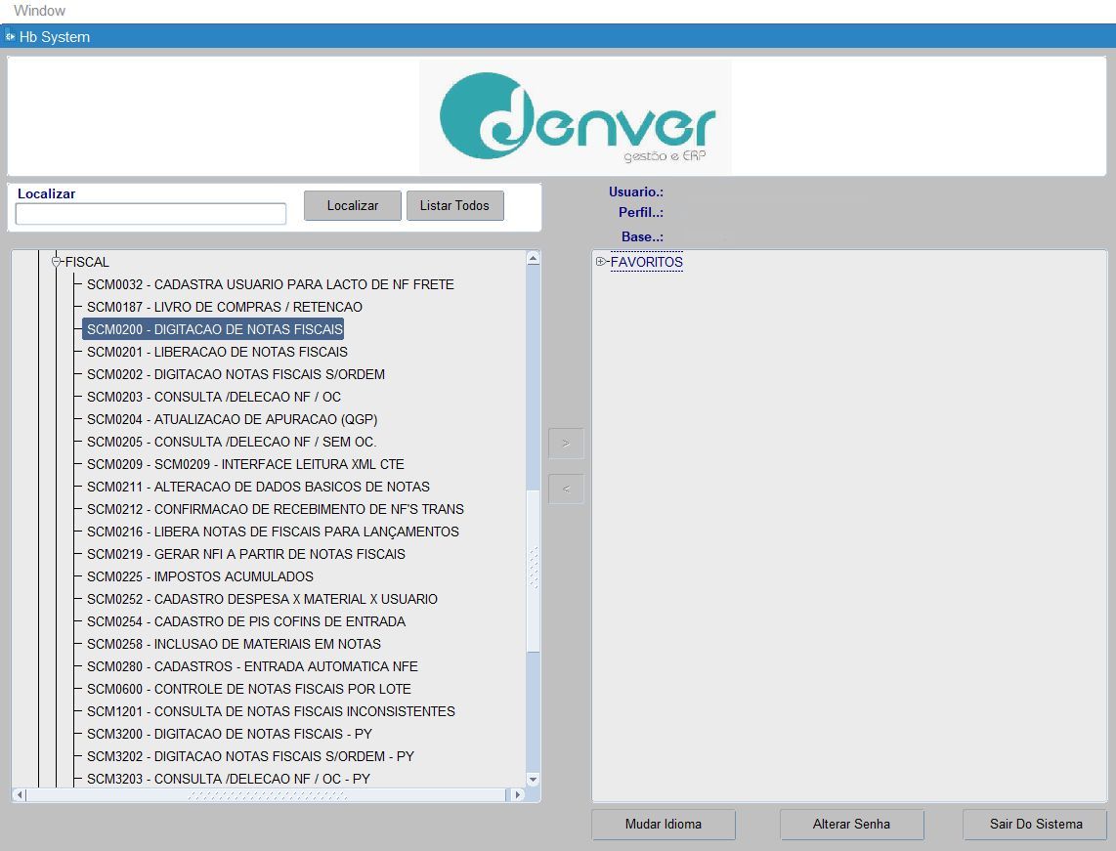Select SCM0600 - CONTROLE DE NOTAS FISCAIS POR LOTE
This screenshot has height=851, width=1116.
tap(249, 689)
